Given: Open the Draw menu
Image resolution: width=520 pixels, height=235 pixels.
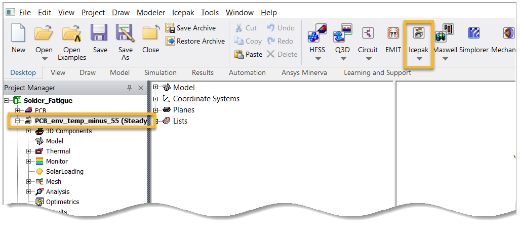Looking at the screenshot, I should click(121, 13).
